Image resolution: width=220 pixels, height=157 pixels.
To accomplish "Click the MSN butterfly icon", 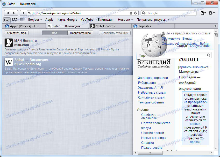I will coord(9,43).
